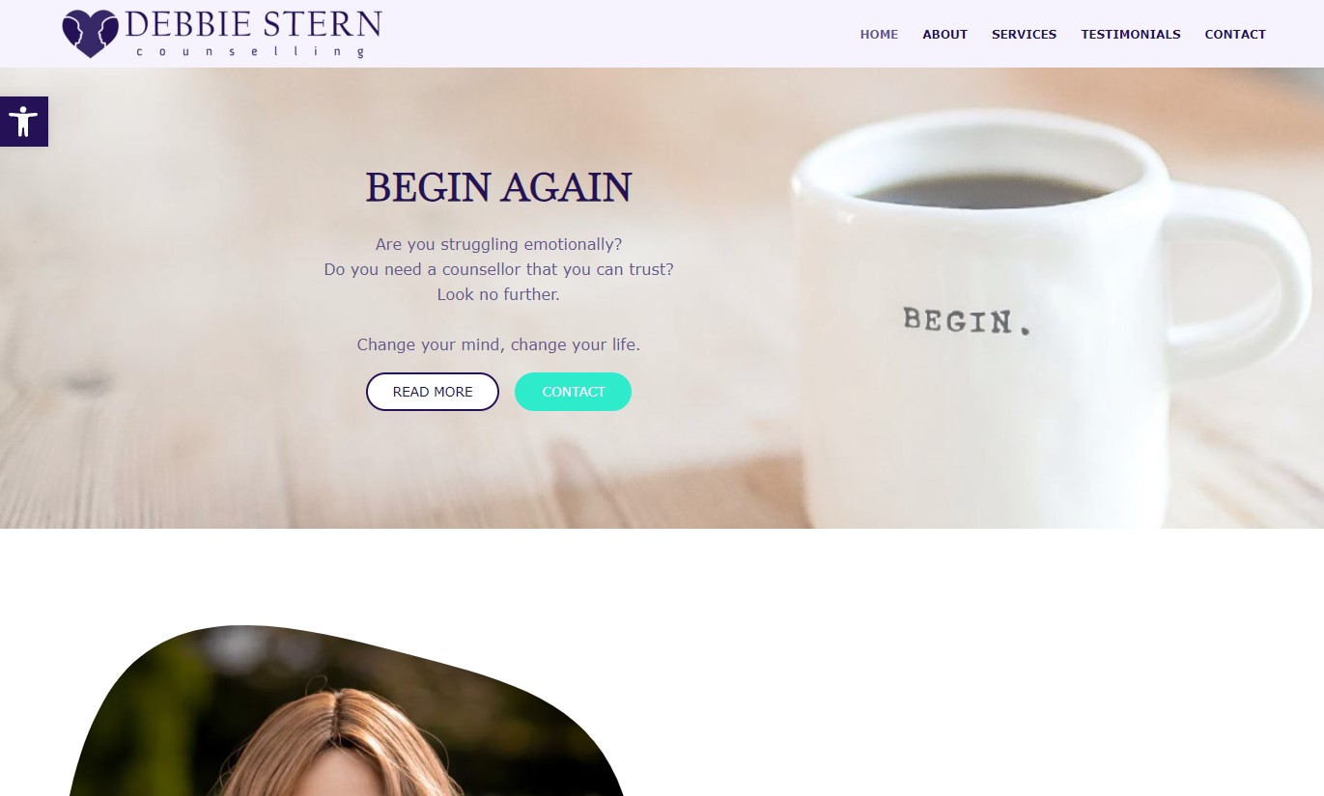Screen dimensions: 1324x796
Task: Click the coffee inside the white mug
Action: pos(983,190)
